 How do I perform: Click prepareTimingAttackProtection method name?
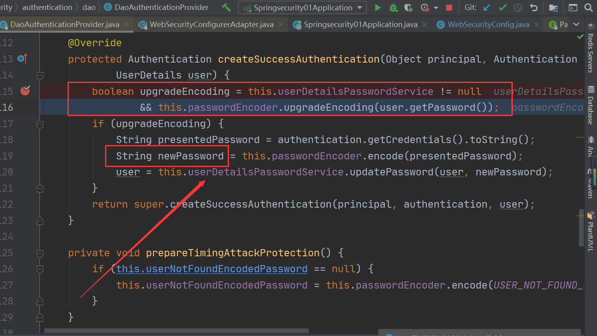tap(233, 253)
